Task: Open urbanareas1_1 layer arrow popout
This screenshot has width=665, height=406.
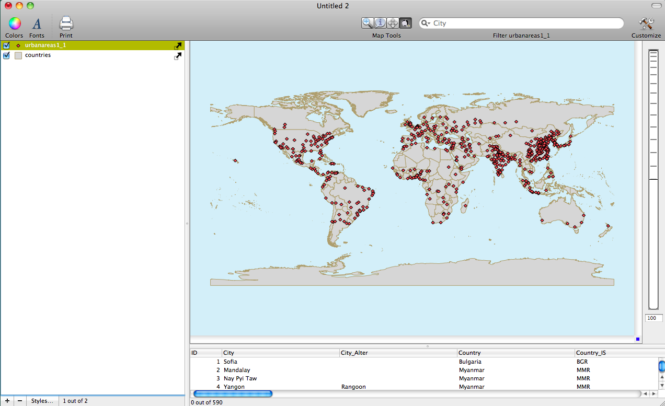Action: click(178, 46)
